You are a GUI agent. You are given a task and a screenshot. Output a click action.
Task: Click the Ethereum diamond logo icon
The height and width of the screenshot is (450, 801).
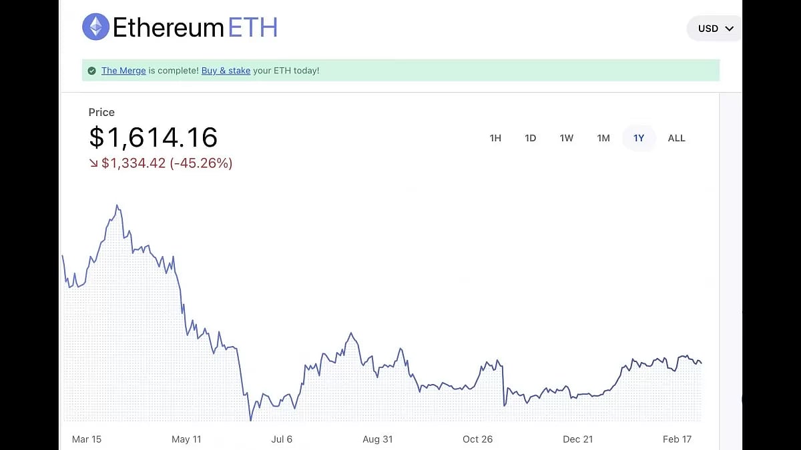(95, 26)
